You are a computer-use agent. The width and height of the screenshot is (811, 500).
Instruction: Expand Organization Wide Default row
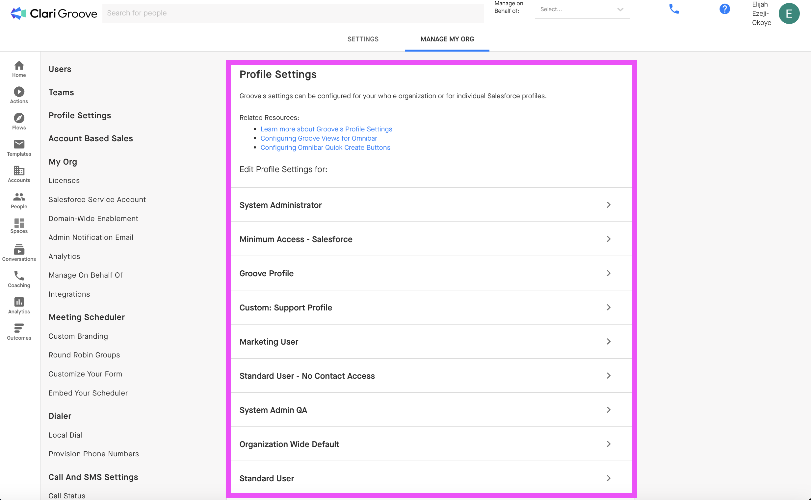click(431, 444)
